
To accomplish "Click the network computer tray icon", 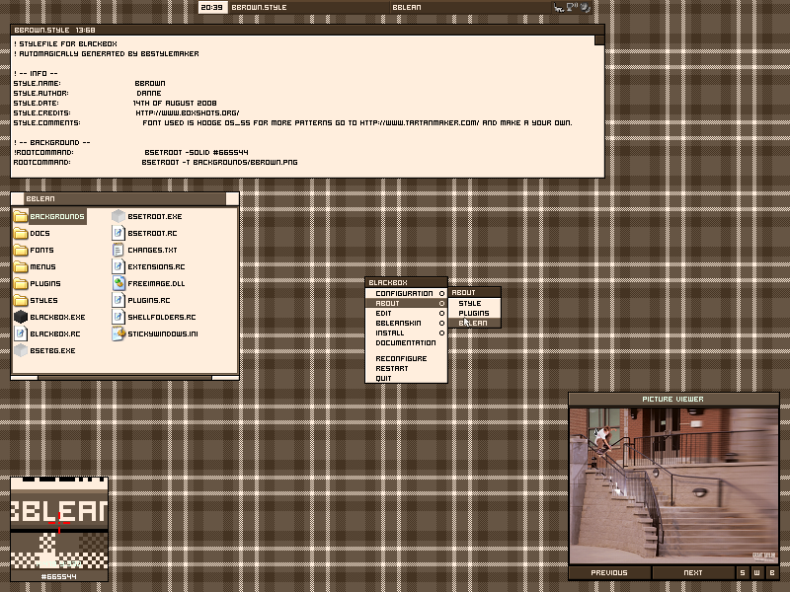I will pyautogui.click(x=572, y=7).
